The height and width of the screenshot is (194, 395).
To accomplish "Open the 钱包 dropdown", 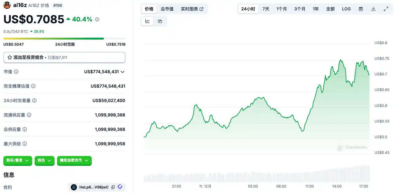I will click(44, 160).
